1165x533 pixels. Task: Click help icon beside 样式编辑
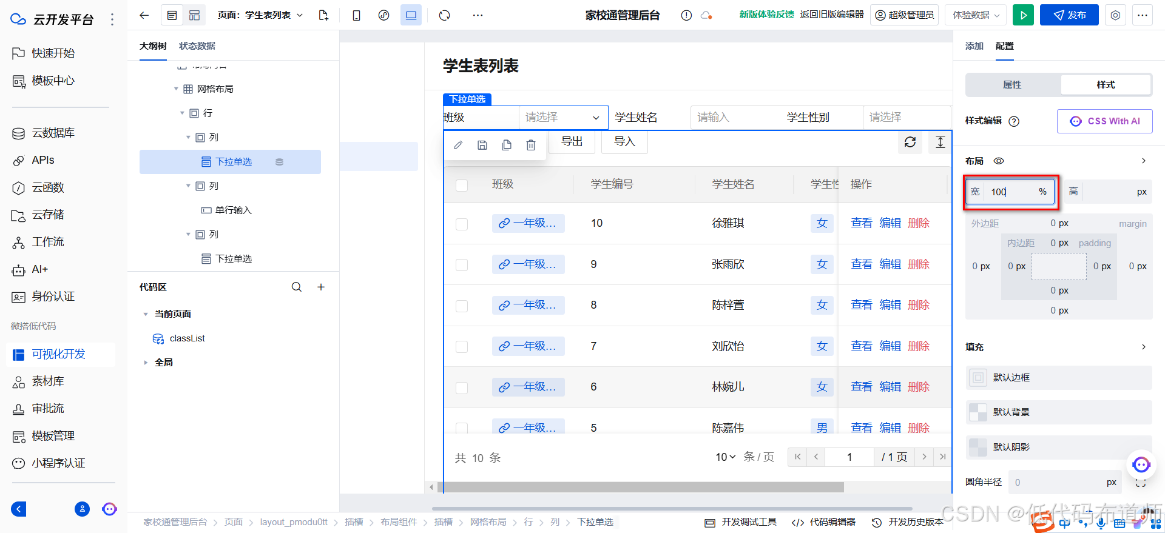pyautogui.click(x=1014, y=121)
